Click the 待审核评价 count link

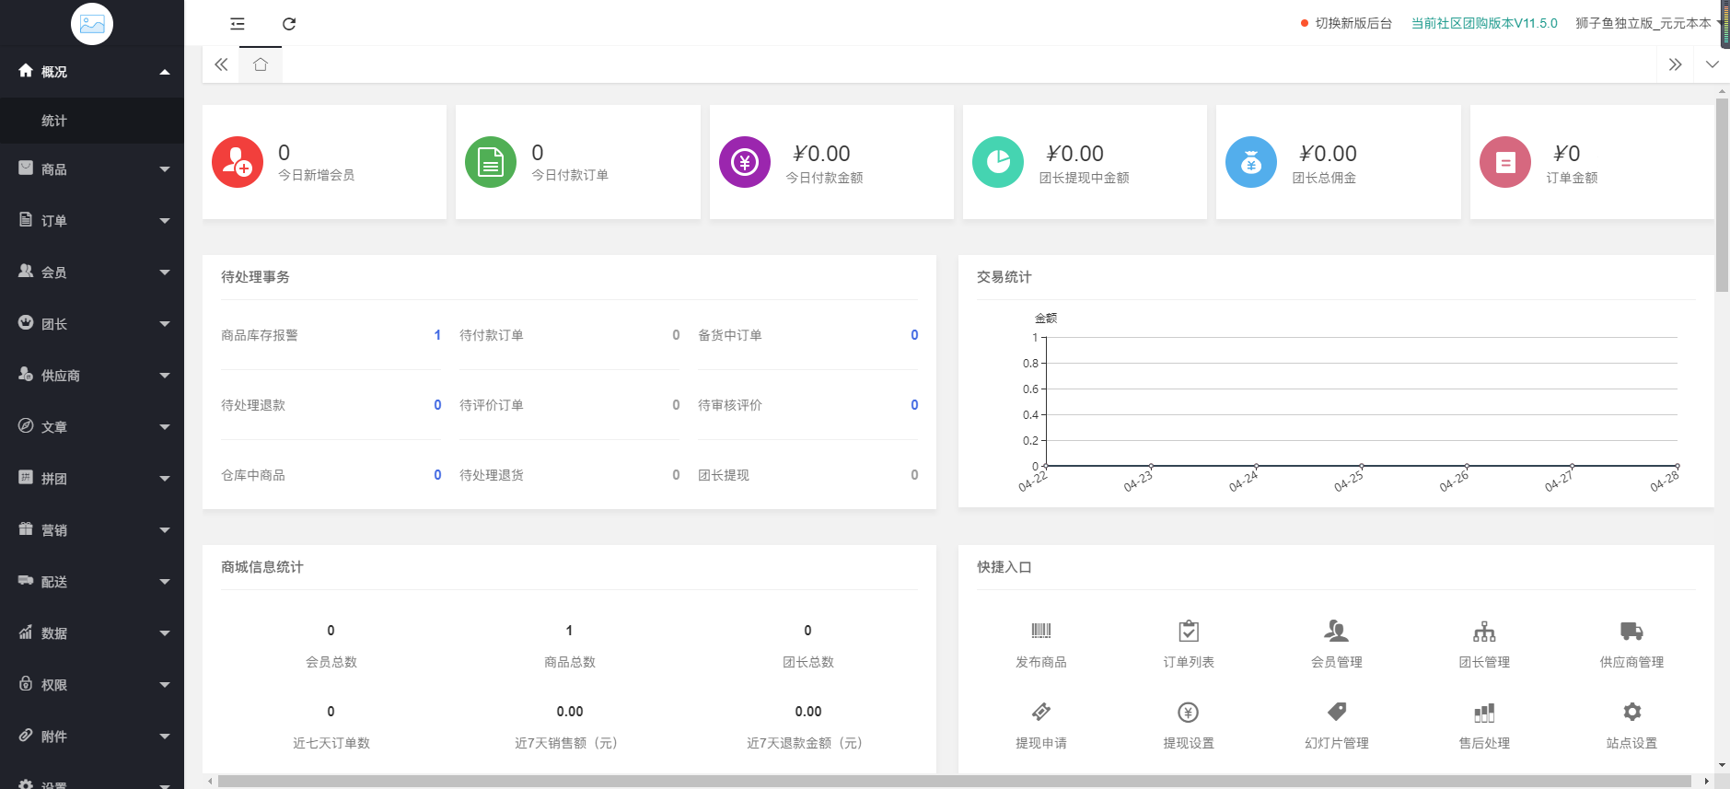pos(914,405)
